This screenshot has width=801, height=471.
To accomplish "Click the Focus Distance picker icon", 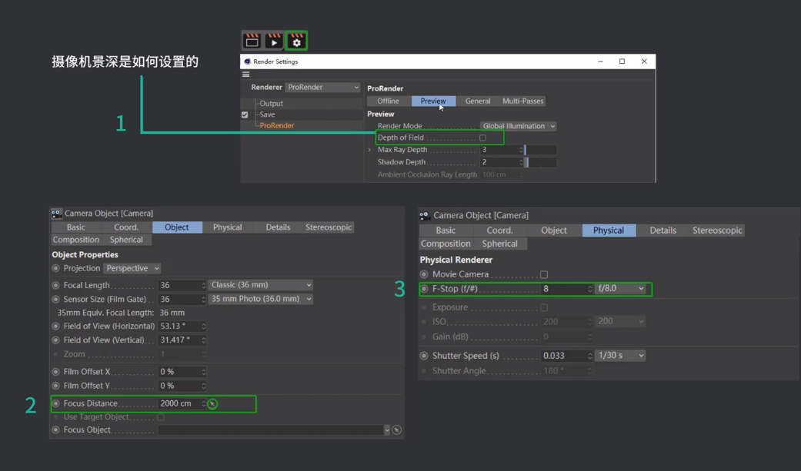I will pos(212,404).
